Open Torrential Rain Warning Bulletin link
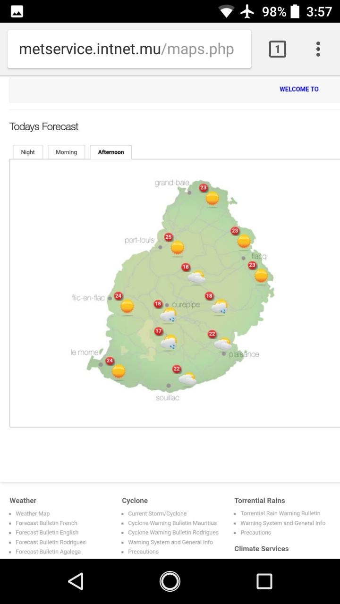The image size is (340, 604). [x=280, y=513]
